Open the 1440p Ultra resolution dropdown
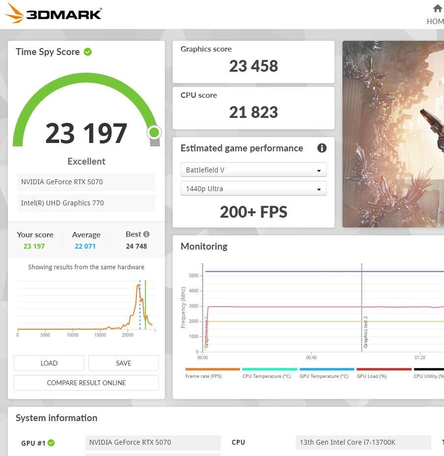The height and width of the screenshot is (456, 444). click(x=254, y=189)
